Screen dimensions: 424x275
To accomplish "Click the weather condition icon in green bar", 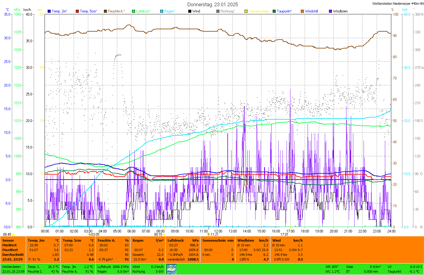I will click(x=171, y=269).
